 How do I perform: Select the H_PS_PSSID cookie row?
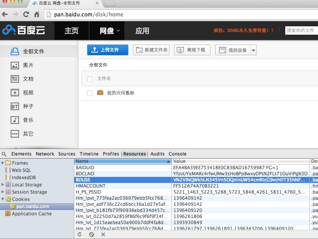click(196, 192)
